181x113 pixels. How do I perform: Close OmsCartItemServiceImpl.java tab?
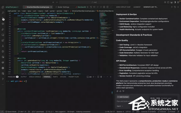[x=51, y=7]
